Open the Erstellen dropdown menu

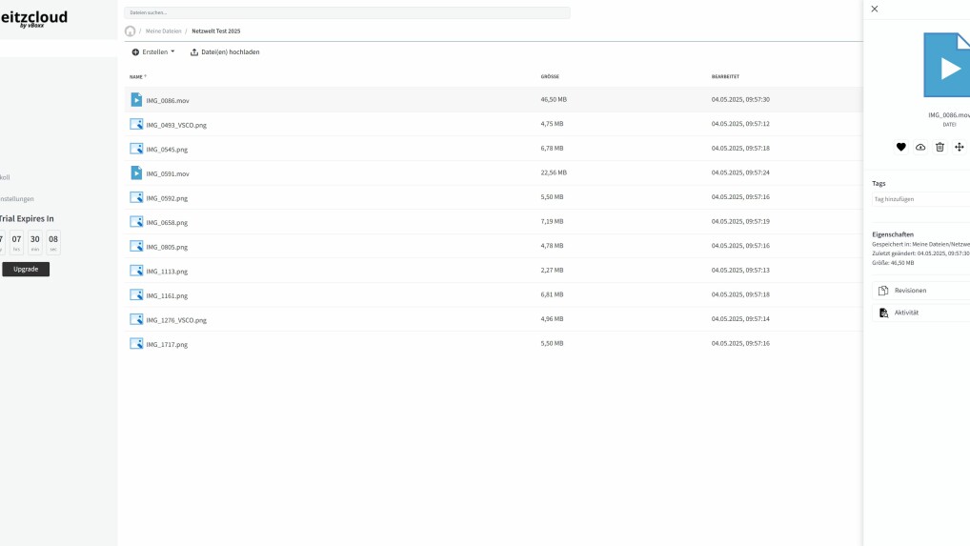153,52
